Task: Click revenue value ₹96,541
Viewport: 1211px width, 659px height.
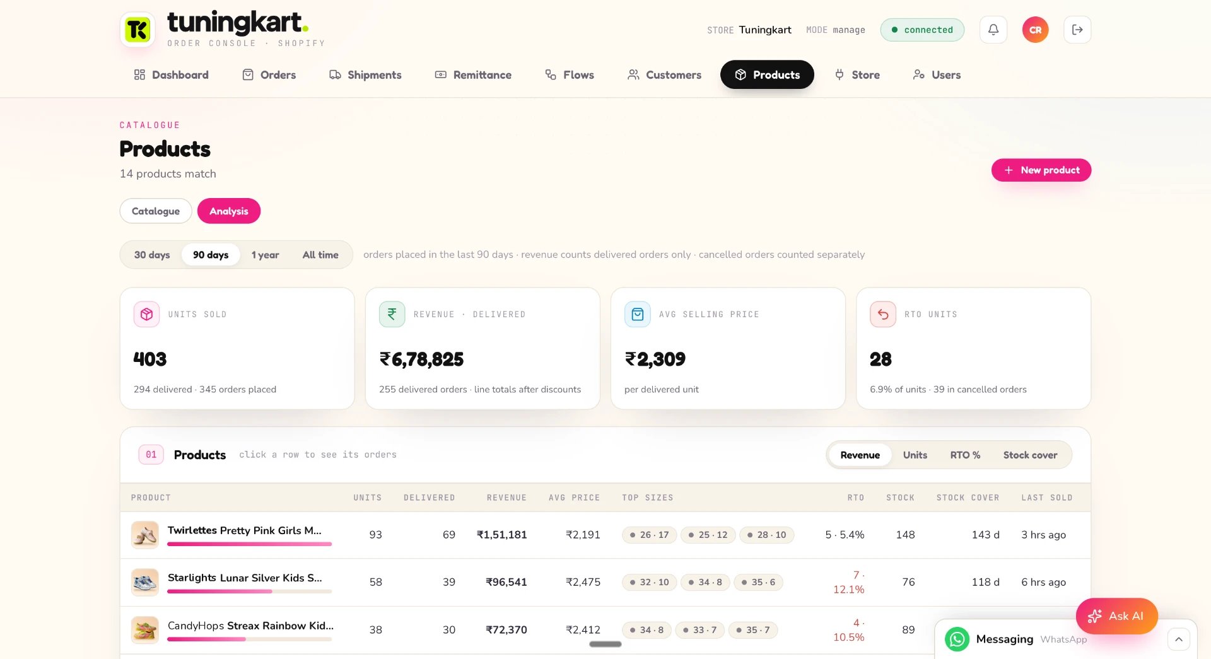Action: (506, 582)
